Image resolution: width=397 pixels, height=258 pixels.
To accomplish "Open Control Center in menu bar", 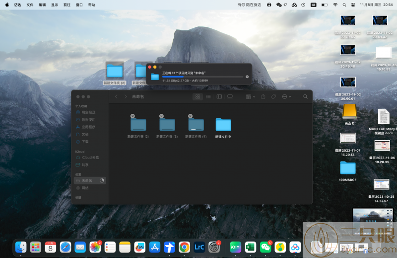I will click(x=353, y=5).
